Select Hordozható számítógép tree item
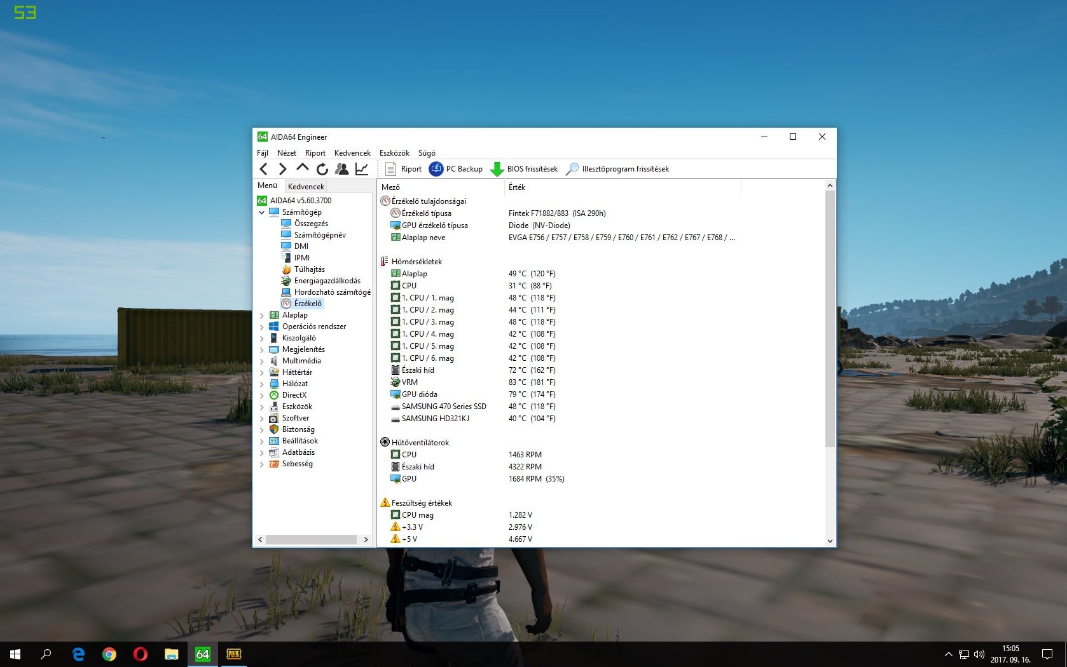 (326, 292)
